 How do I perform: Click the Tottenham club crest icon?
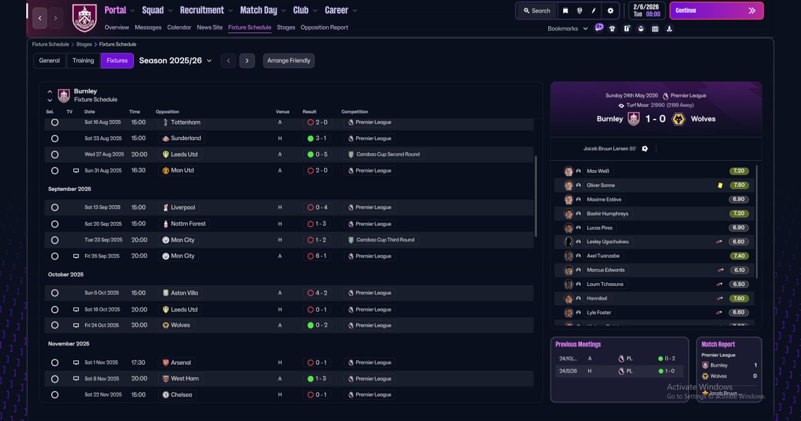(x=165, y=122)
